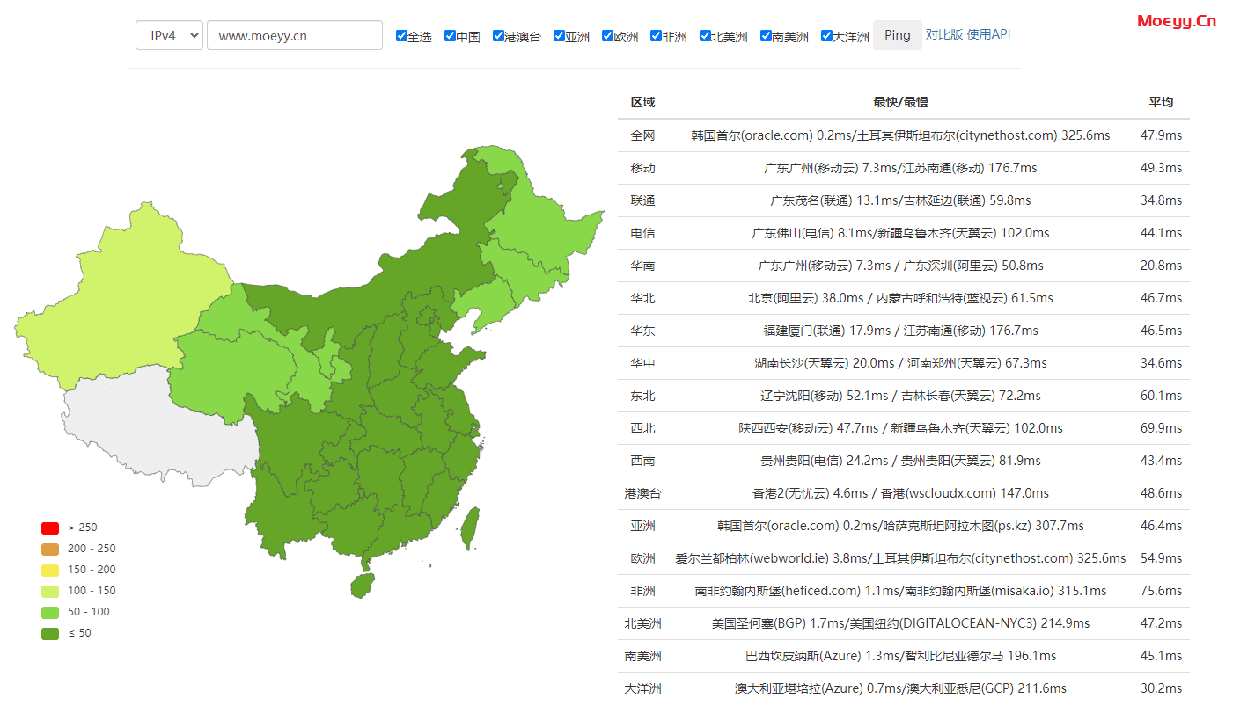
Task: Toggle the 全选 select-all checkbox
Action: 401,36
